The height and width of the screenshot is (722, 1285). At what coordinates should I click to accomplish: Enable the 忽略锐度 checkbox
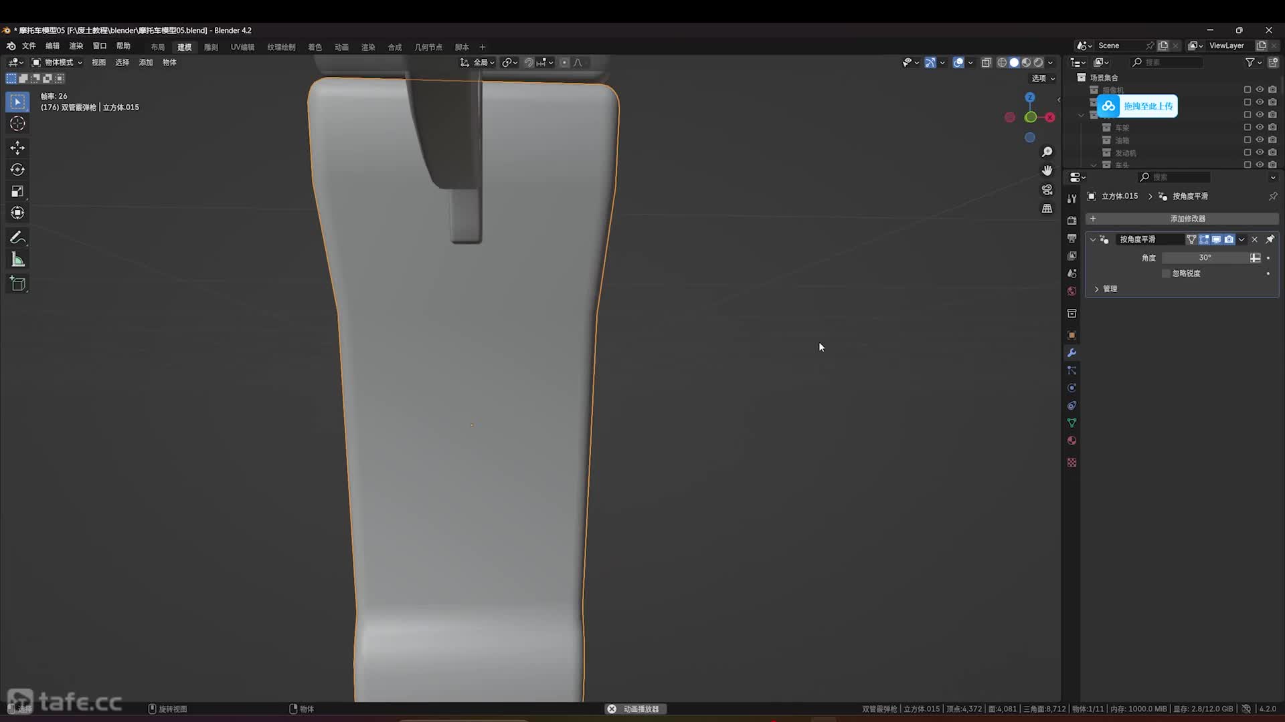[x=1166, y=273]
